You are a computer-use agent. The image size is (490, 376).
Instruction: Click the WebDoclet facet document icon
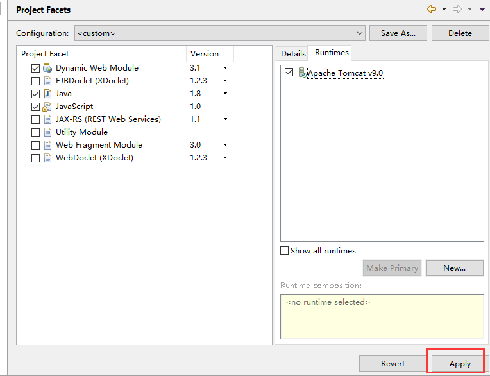tap(47, 158)
